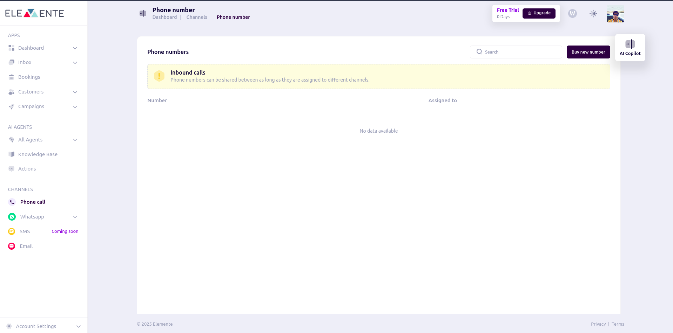673x333 pixels.
Task: Click the Number column header
Action: 157,100
